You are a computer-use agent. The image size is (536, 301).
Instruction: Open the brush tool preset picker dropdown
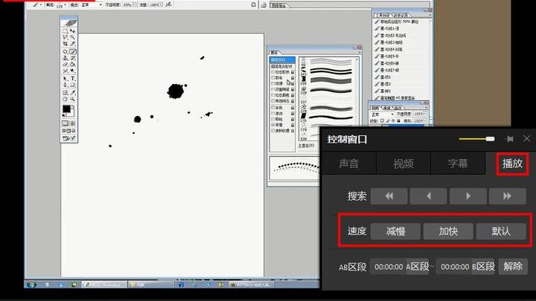41,4
